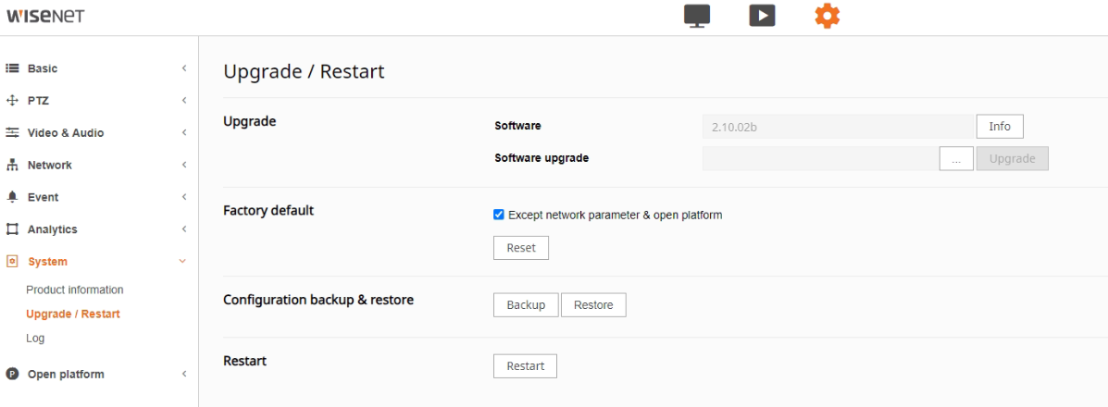The height and width of the screenshot is (407, 1108).
Task: Click the Backup button
Action: point(526,305)
